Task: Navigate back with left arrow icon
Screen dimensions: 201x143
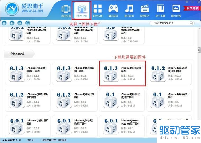Action: (x=12, y=23)
